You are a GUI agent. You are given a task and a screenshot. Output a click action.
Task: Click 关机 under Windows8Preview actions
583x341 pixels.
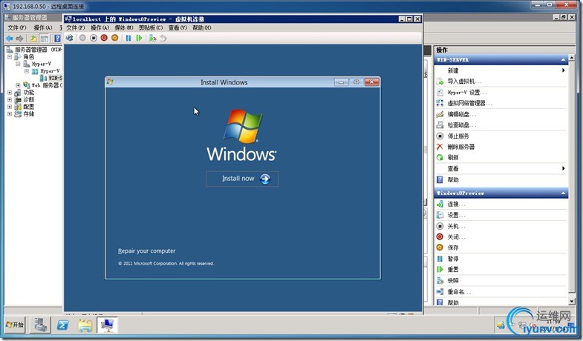tap(456, 226)
